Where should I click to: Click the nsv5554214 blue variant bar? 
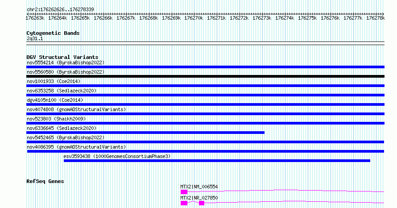pyautogui.click(x=205, y=67)
